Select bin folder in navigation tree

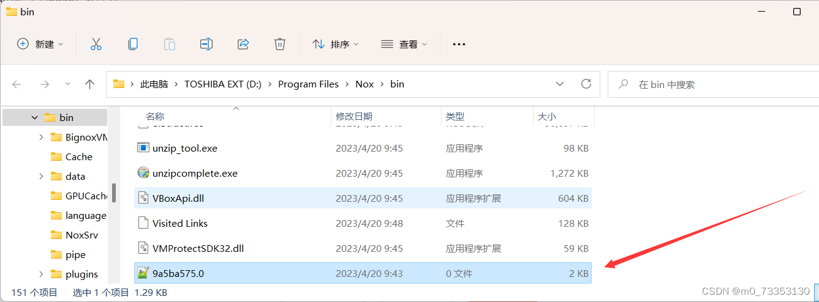point(66,117)
